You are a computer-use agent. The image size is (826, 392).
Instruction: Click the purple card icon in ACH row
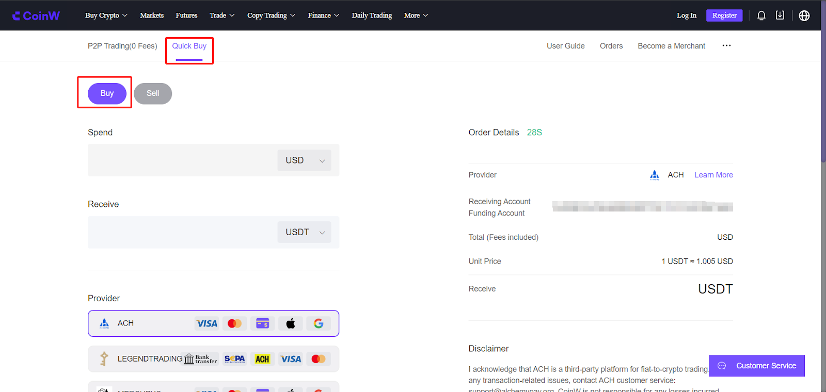(263, 323)
